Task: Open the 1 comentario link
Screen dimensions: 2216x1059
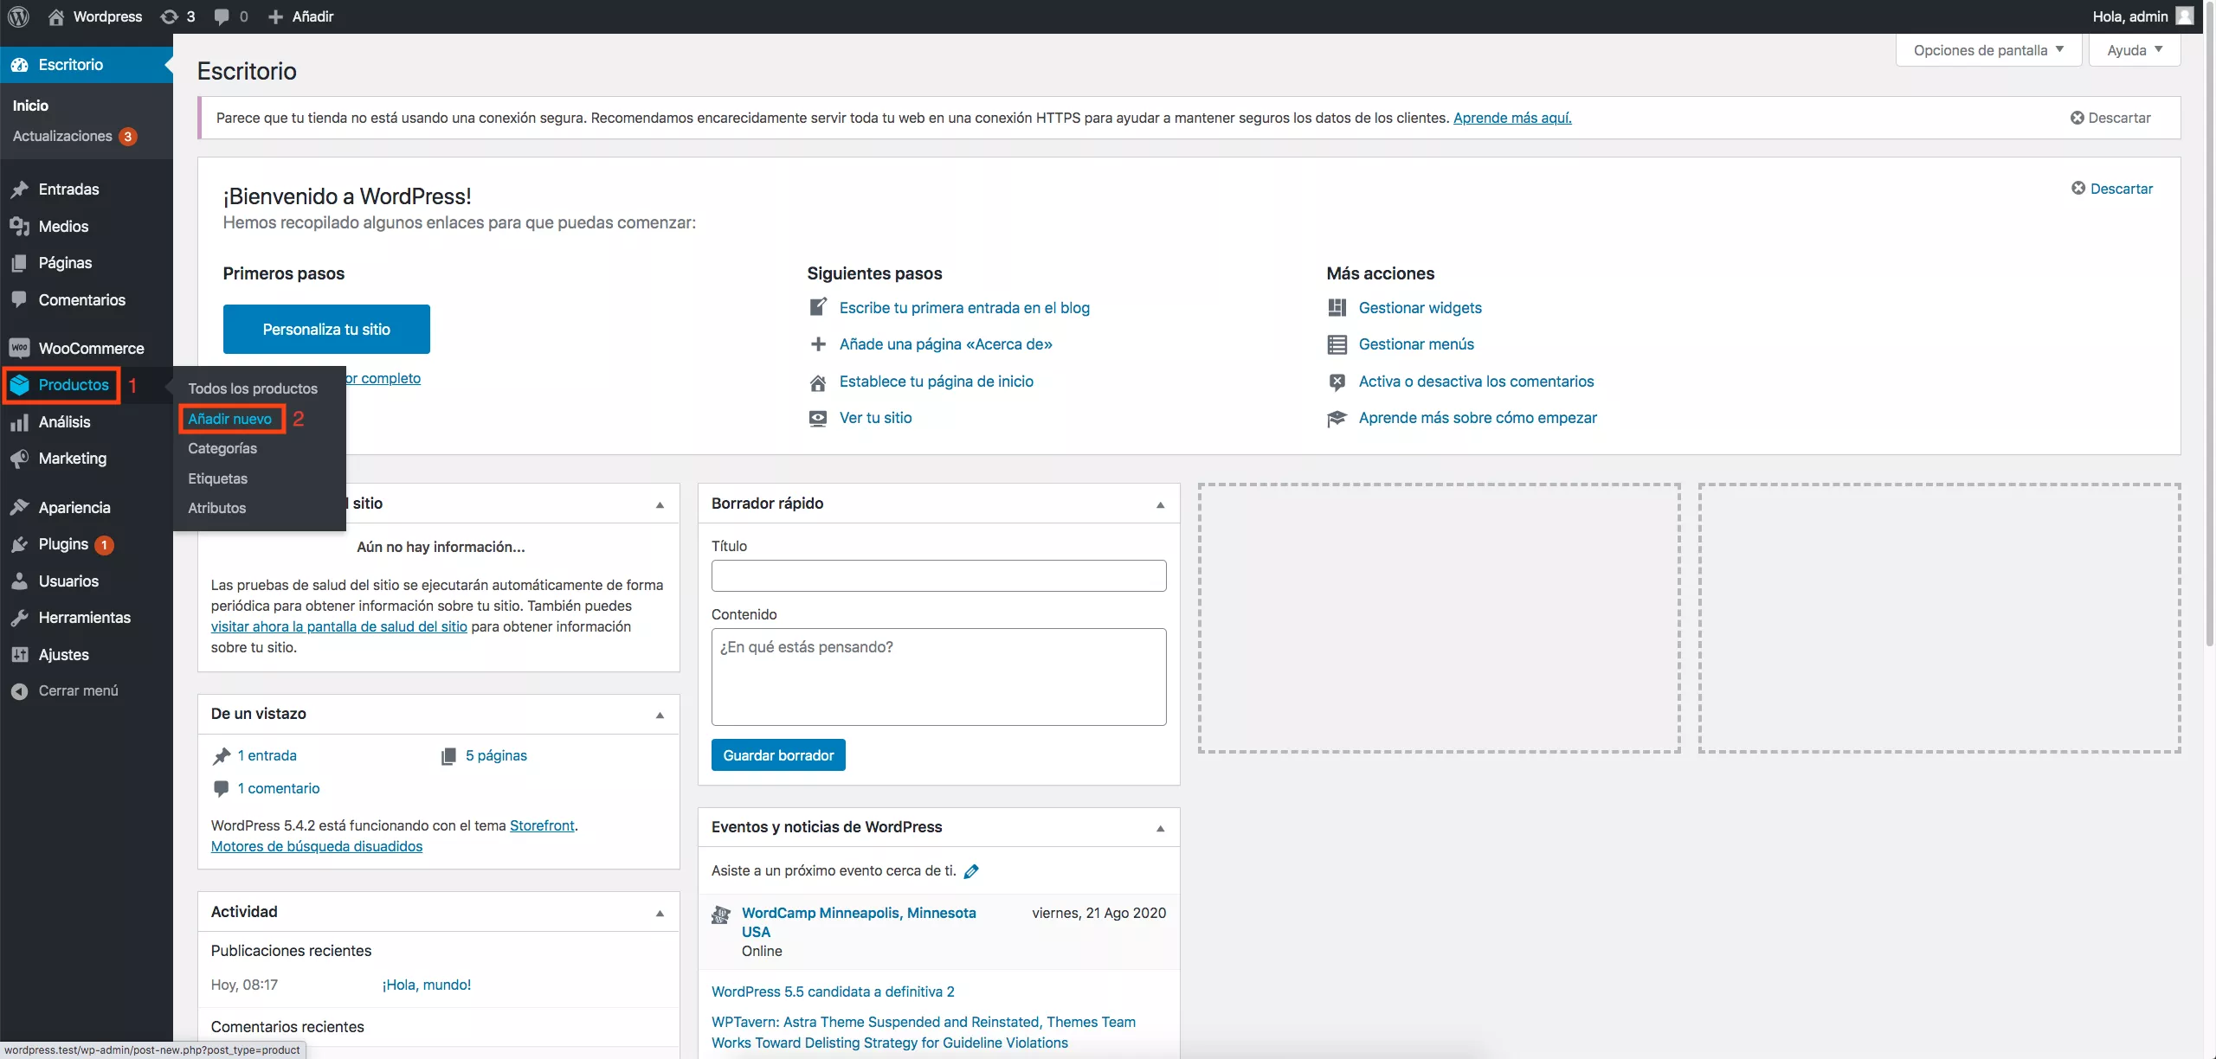Action: (x=279, y=788)
